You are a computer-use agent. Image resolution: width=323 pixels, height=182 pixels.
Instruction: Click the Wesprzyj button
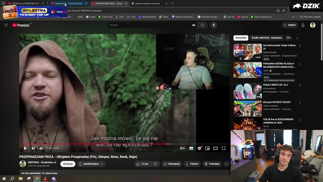pos(68,164)
